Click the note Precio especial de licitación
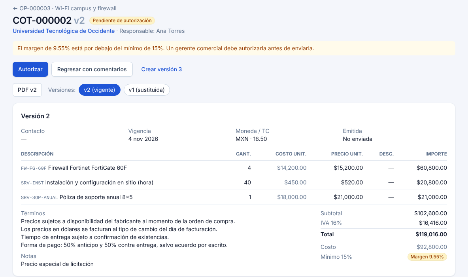The height and width of the screenshot is (277, 468). tap(57, 264)
